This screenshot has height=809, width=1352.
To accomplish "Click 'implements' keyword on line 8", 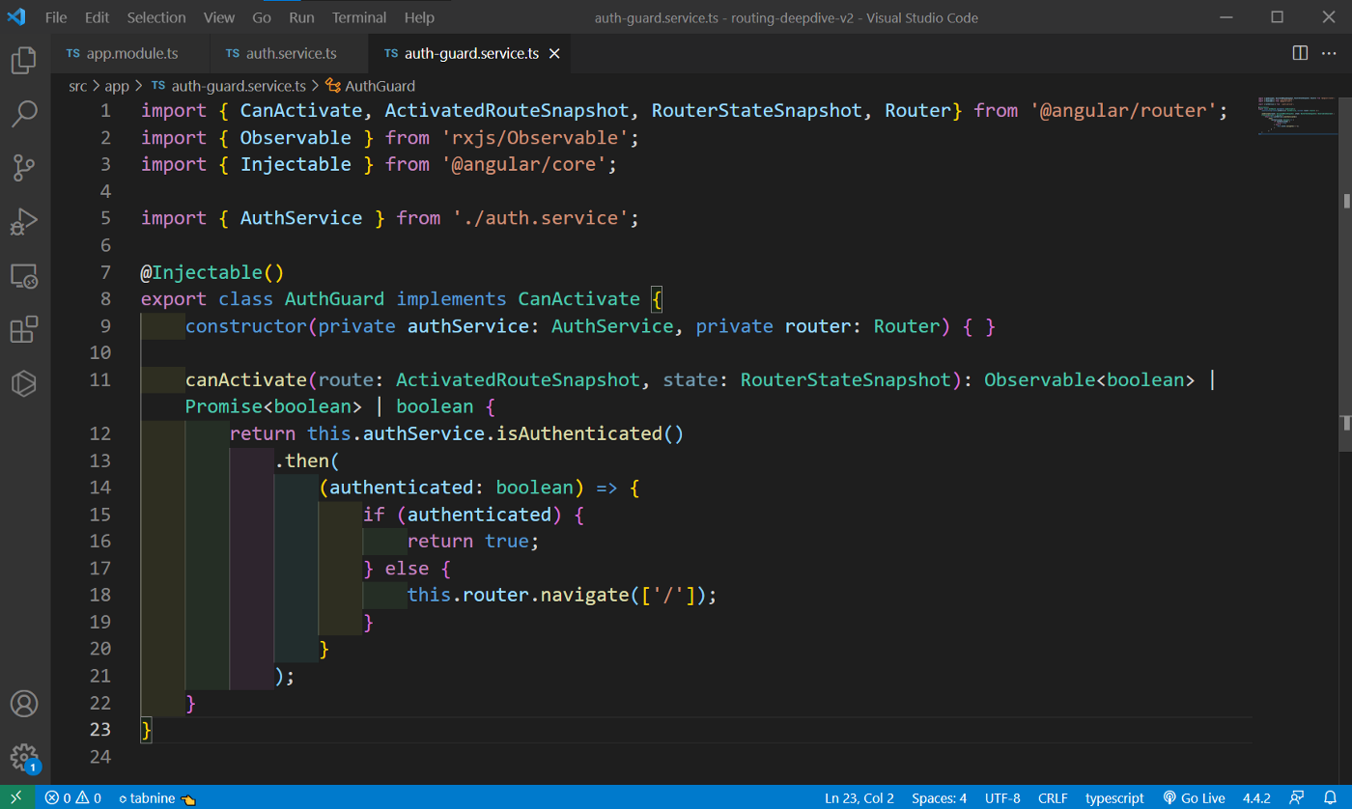I will pyautogui.click(x=451, y=299).
